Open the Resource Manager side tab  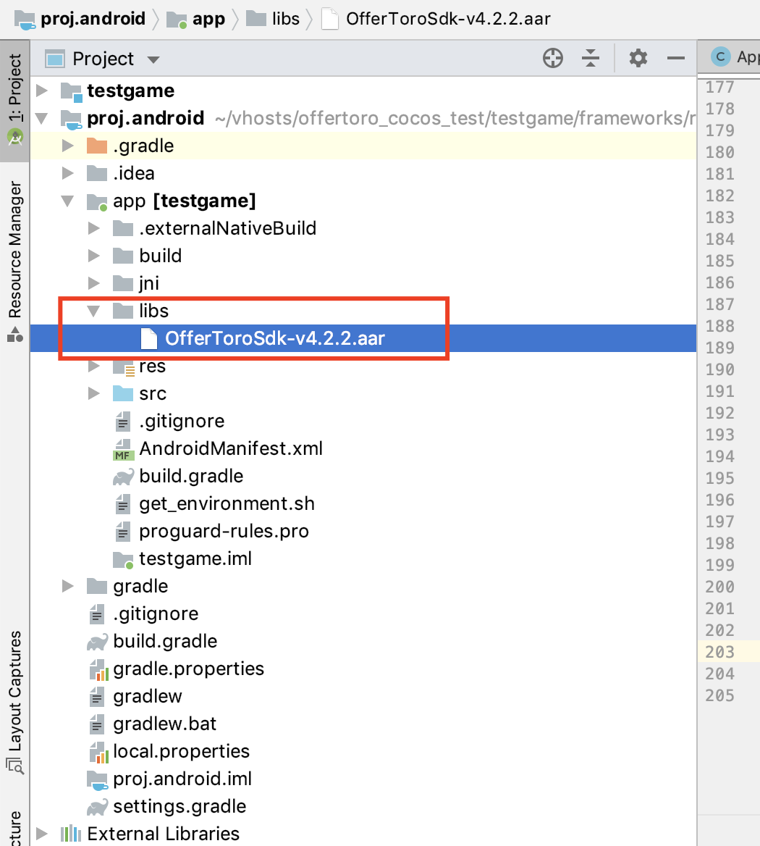[15, 250]
